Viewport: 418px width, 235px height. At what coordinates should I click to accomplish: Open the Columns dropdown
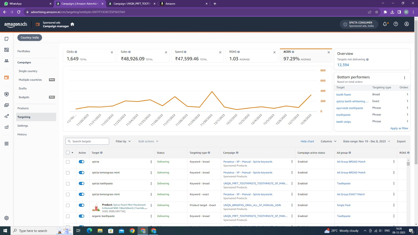pos(329,142)
